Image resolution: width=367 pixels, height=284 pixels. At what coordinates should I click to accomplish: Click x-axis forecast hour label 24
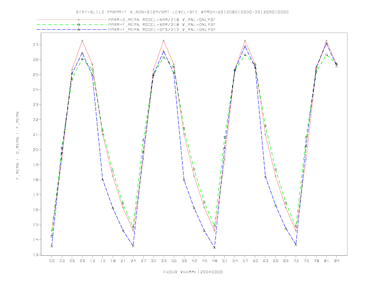point(133,261)
